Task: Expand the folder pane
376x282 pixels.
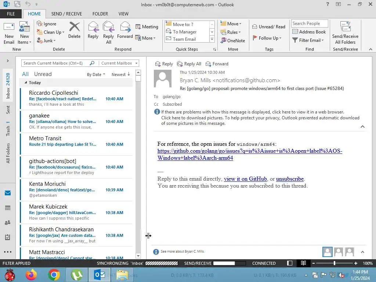Action: pos(8,61)
